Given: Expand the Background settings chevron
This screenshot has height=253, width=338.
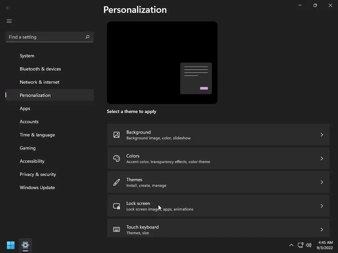Looking at the screenshot, I should tap(322, 135).
